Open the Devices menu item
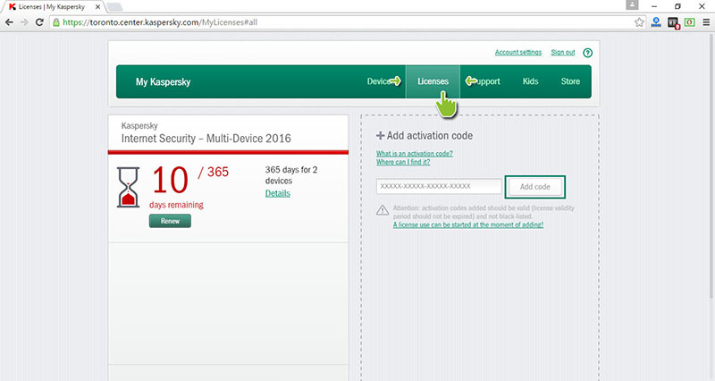The height and width of the screenshot is (381, 715). (379, 81)
